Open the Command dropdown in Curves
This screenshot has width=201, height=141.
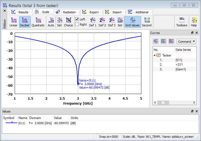coord(186,42)
